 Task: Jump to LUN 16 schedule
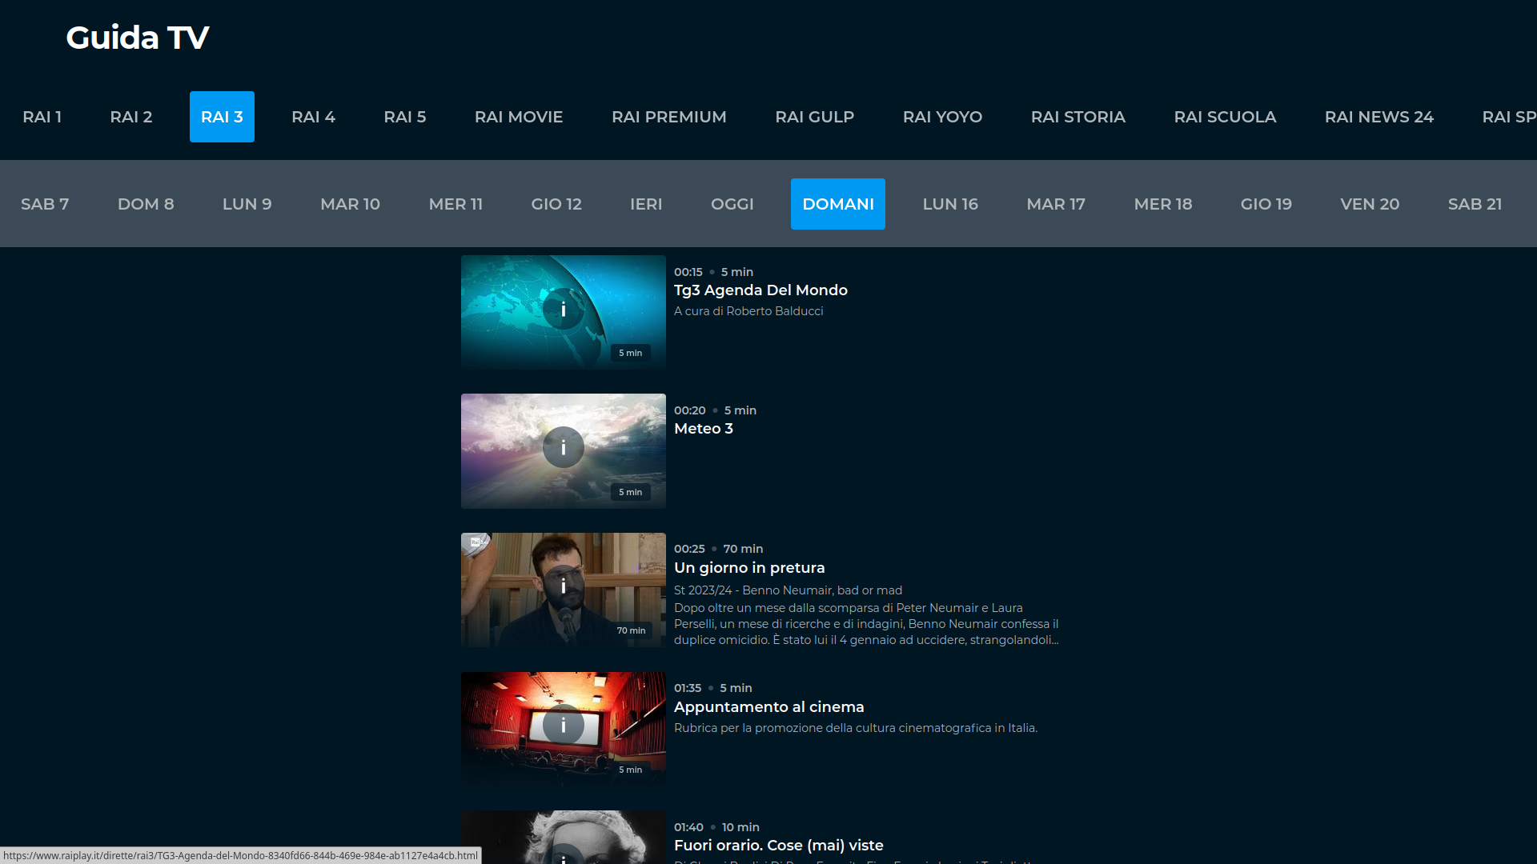[x=950, y=204]
